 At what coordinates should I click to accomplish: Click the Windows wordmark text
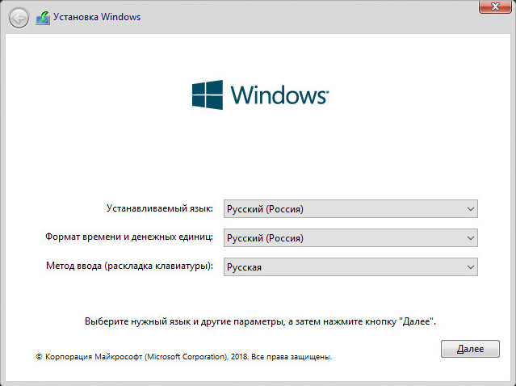[x=279, y=95]
